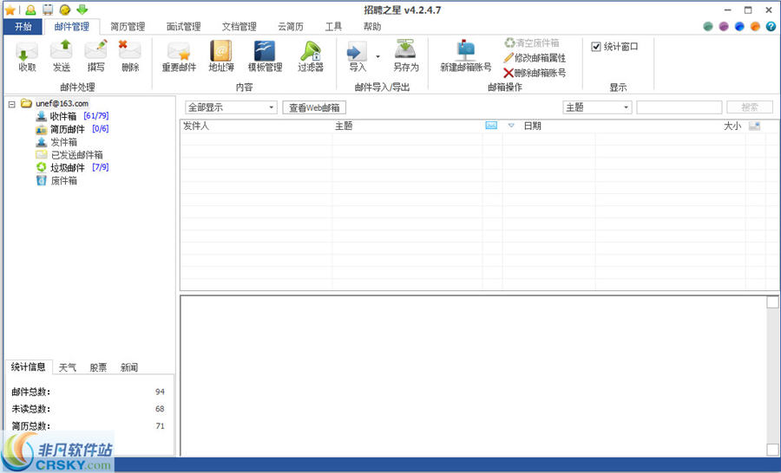Open the 地址簿 address book
The width and height of the screenshot is (781, 473).
point(221,56)
